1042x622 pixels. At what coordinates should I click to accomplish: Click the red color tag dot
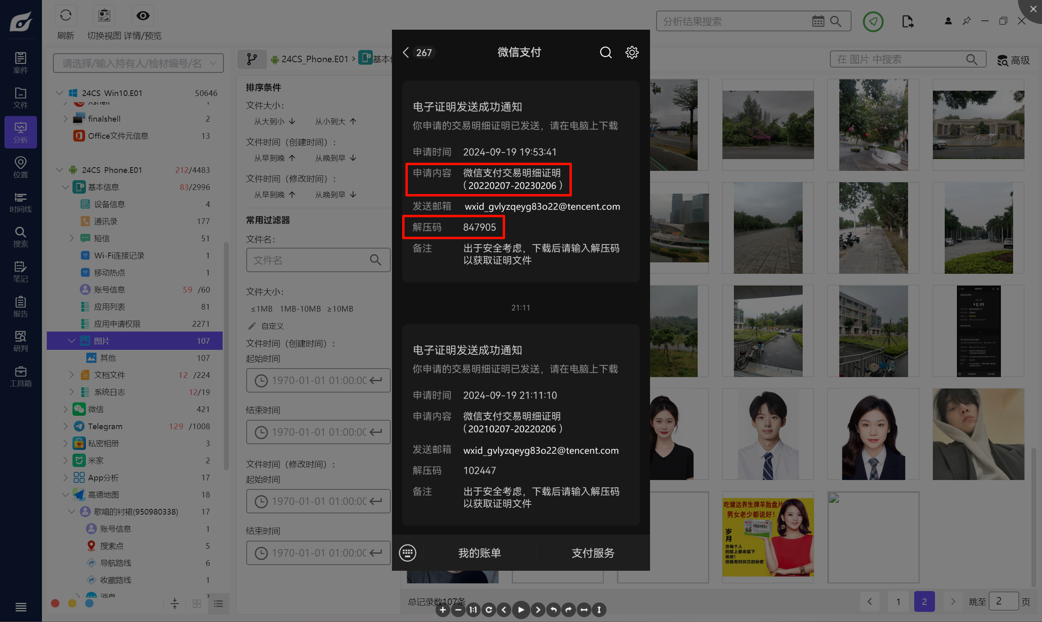[x=55, y=603]
